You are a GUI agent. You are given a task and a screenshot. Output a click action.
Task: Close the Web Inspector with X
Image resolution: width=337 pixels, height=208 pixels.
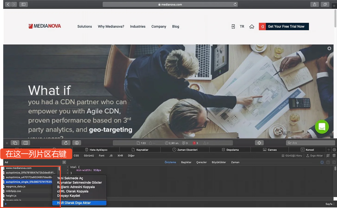[7, 143]
